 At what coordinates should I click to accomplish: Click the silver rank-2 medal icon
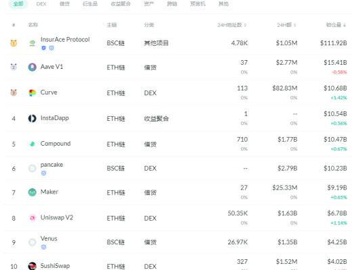tap(14, 67)
